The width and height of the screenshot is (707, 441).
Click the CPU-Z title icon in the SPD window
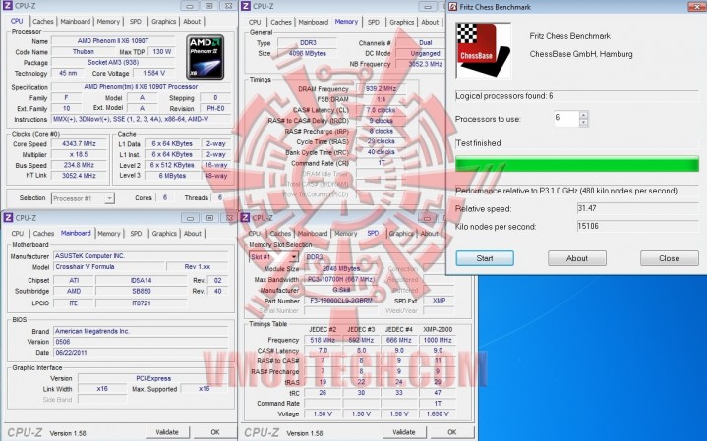(245, 218)
